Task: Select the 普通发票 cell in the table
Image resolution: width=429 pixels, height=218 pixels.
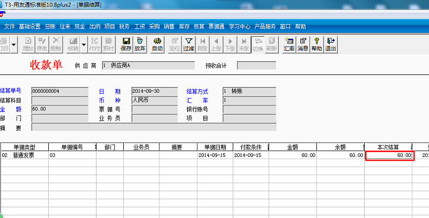Action: click(x=24, y=155)
